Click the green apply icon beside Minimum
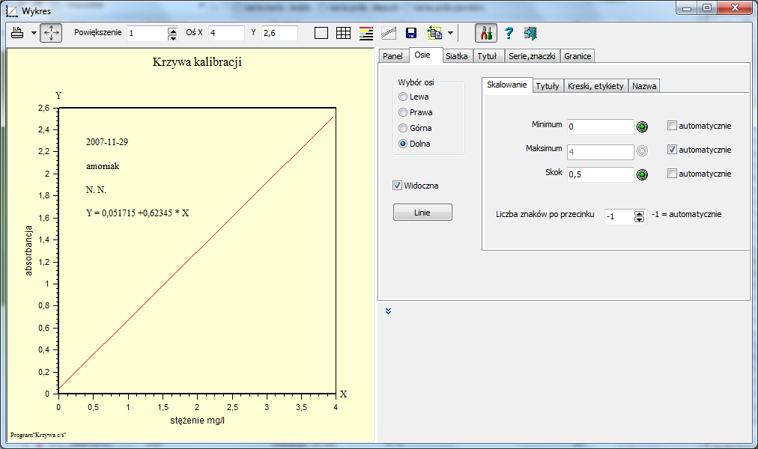 tap(642, 126)
